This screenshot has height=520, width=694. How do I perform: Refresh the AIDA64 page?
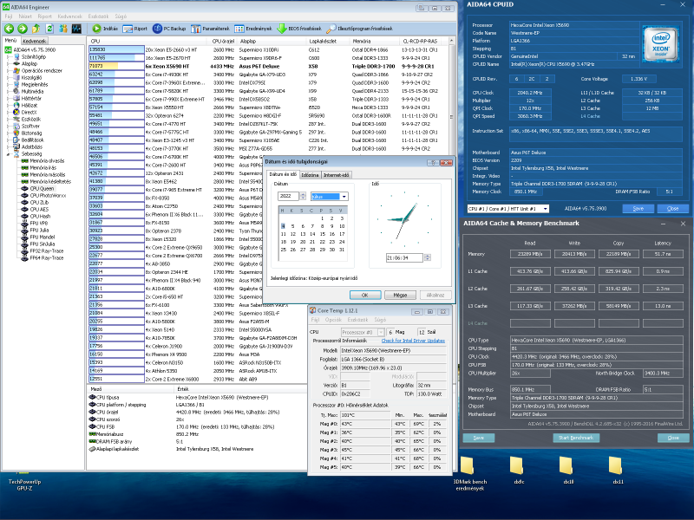point(49,29)
